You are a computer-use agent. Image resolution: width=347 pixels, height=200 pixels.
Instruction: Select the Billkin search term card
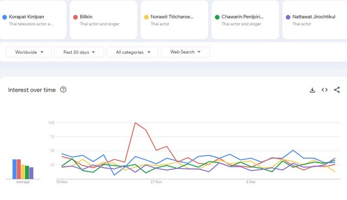pos(104,20)
